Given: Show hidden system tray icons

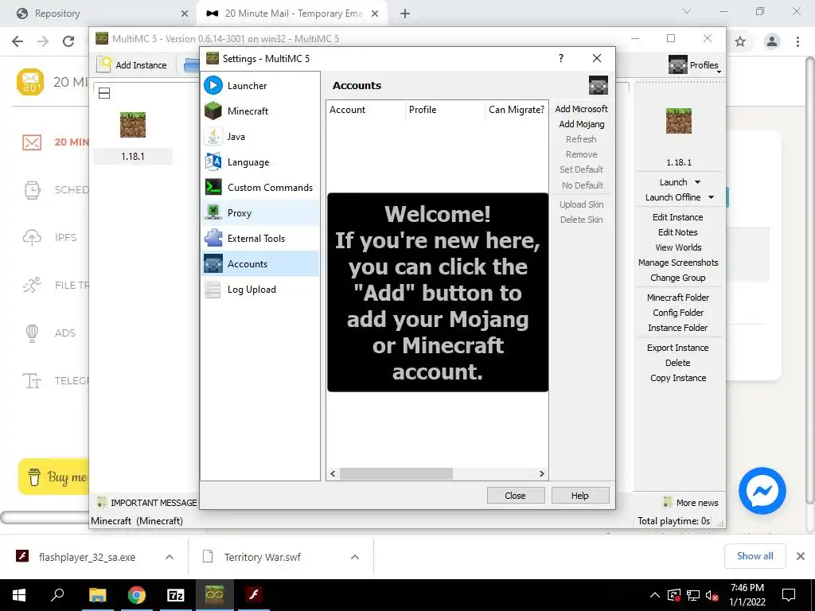Looking at the screenshot, I should [655, 595].
